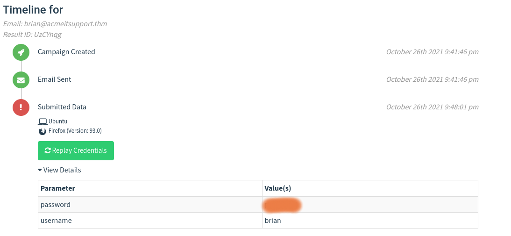The image size is (511, 236).
Task: Click the green rocket Campaign Created icon
Action: tap(21, 52)
